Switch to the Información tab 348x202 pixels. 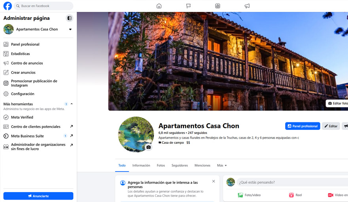141,166
